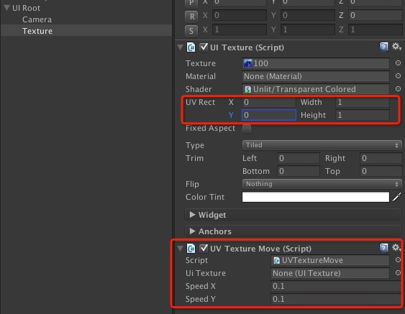Focus the UV Rect Height field
This screenshot has height=314, width=405.
362,115
